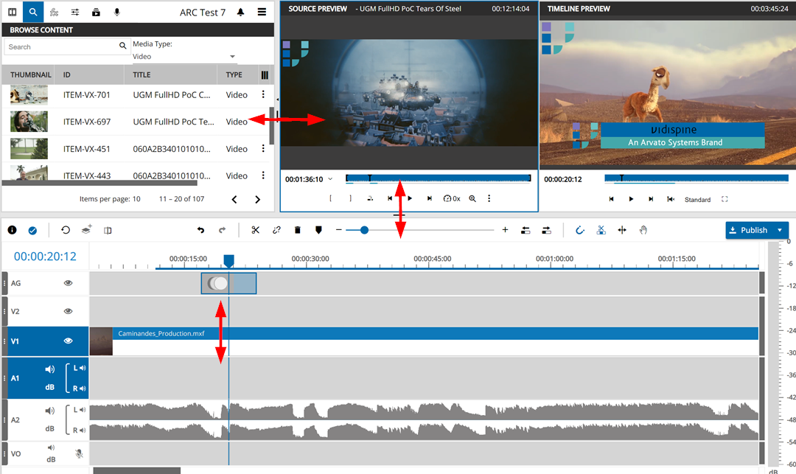796x474 pixels.
Task: Click the link clips chain icon
Action: click(276, 230)
